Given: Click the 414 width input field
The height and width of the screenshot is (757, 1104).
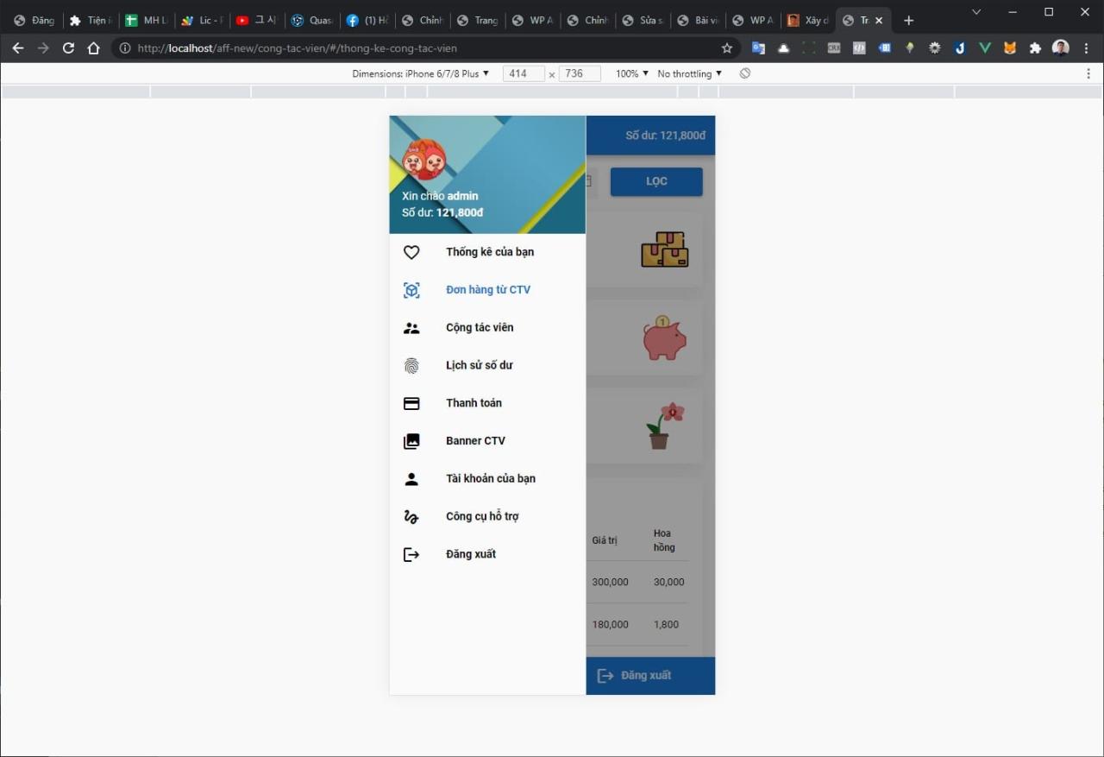Looking at the screenshot, I should 523,73.
